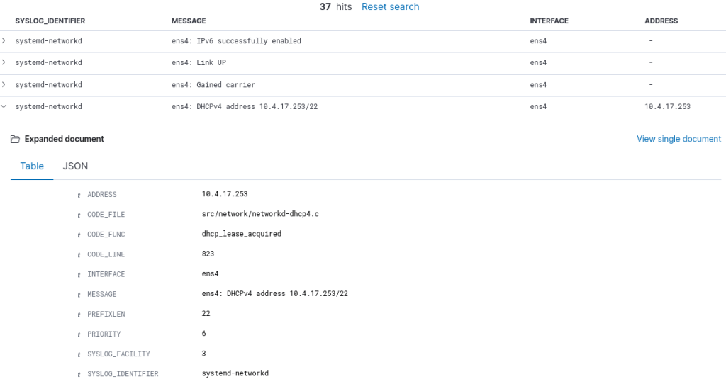Viewport: 726px width, 384px height.
Task: Switch to the JSON tab
Action: (76, 166)
